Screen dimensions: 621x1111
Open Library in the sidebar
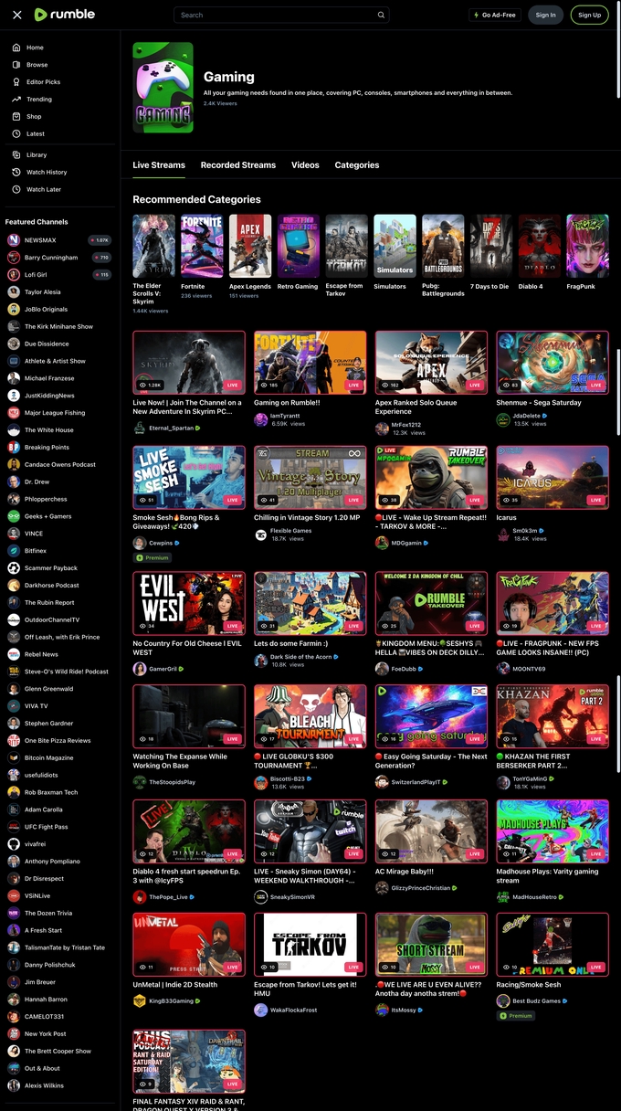click(37, 155)
